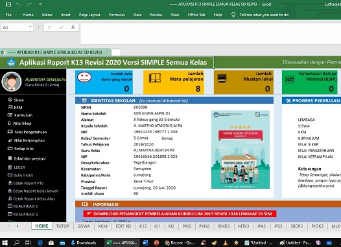
Task: Click the taskbar Search magnifier icon
Action: [16, 242]
